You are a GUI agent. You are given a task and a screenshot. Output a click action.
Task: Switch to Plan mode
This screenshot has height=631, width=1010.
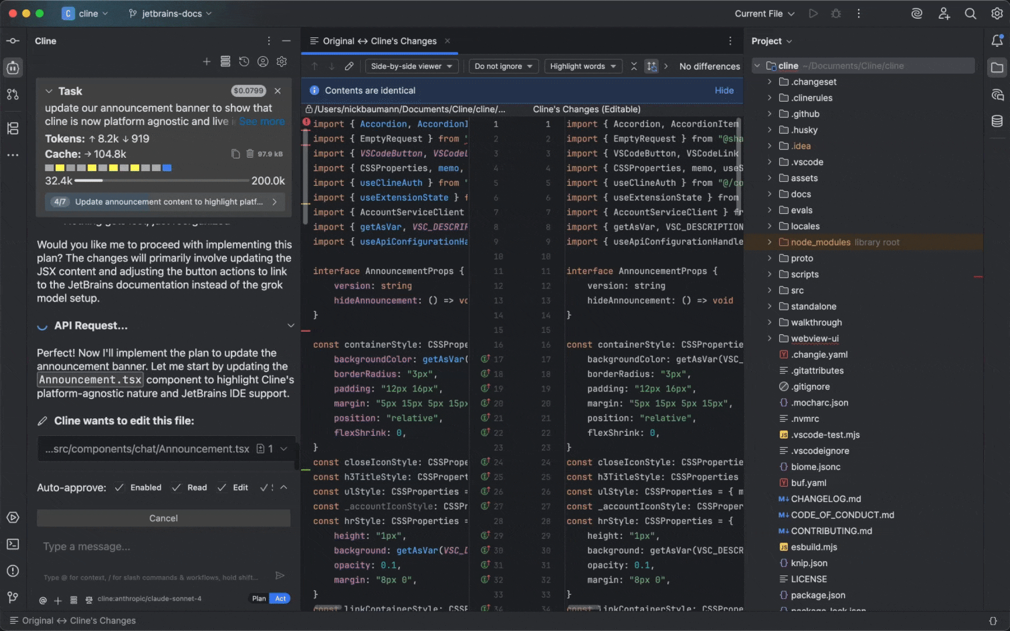point(259,598)
